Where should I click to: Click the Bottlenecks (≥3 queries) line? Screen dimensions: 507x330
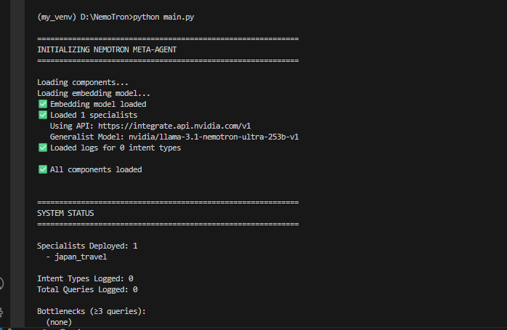[92, 311]
